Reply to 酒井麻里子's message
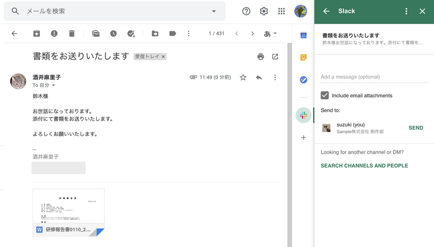 pos(259,78)
